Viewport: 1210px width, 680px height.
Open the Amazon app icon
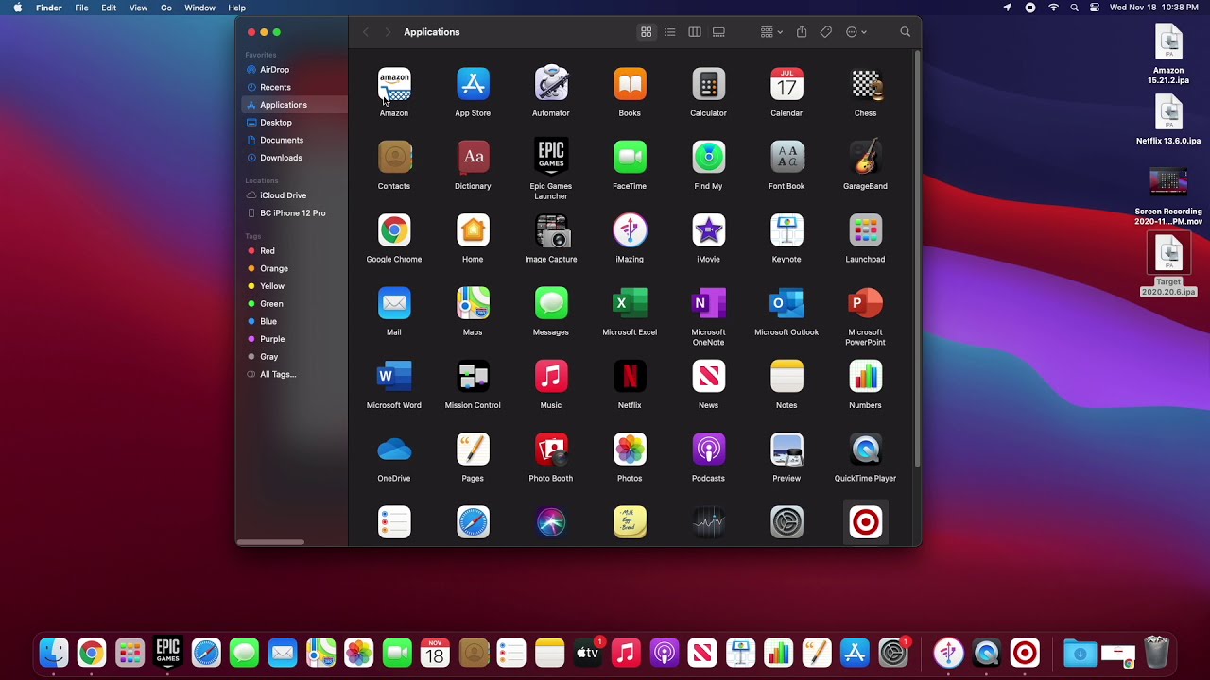pos(394,84)
